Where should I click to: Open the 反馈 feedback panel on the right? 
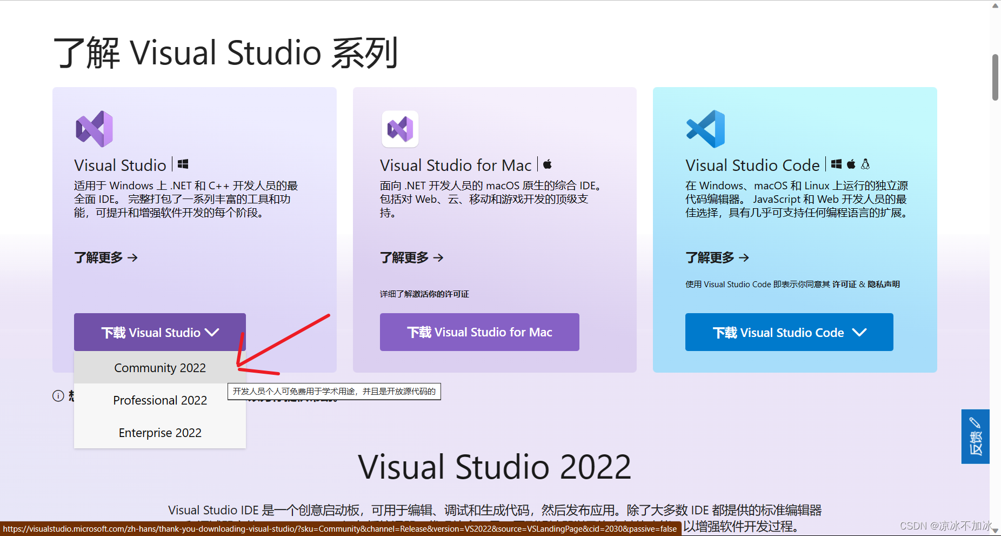coord(976,436)
